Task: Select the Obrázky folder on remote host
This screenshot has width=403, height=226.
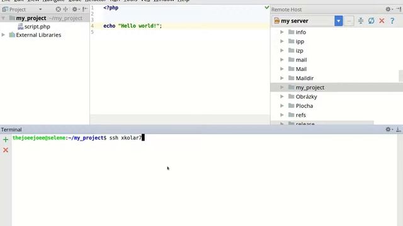Action: point(307,97)
